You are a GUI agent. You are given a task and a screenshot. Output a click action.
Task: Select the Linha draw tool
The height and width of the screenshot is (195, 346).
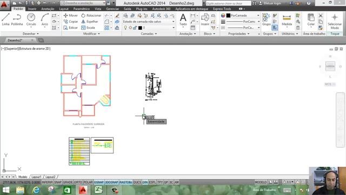click(x=5, y=19)
